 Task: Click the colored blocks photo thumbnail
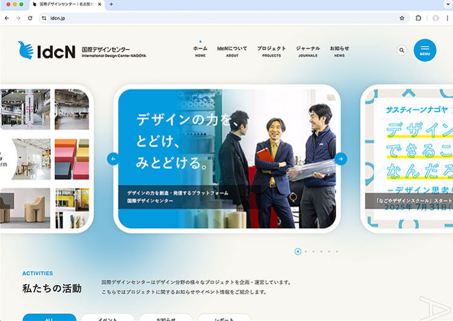[72, 159]
